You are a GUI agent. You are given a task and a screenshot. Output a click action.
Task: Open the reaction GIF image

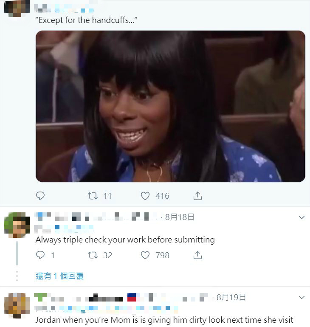click(170, 106)
